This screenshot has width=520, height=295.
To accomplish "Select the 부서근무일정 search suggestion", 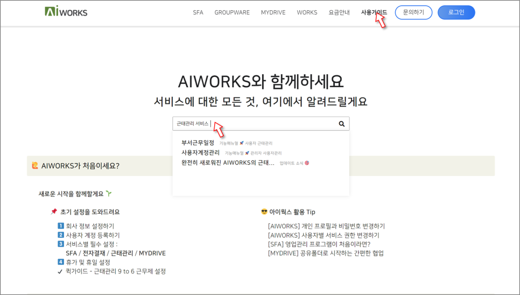I will coord(198,143).
